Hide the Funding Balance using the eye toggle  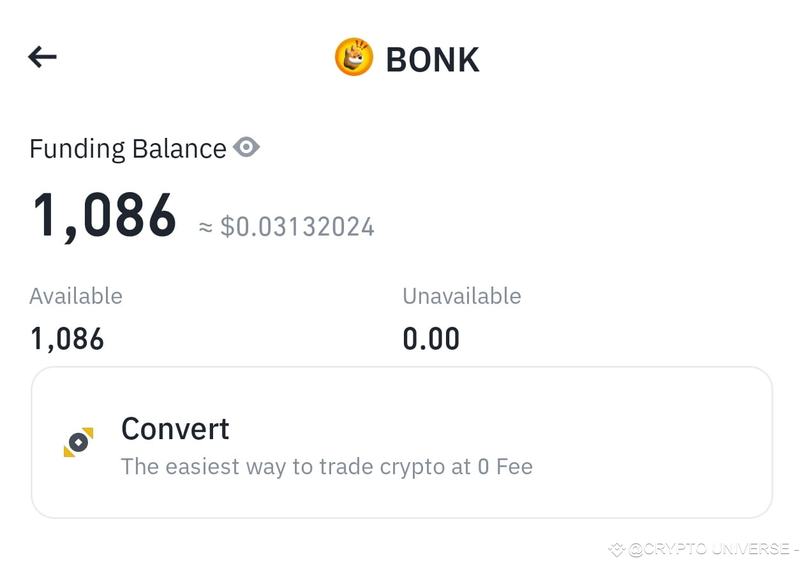246,147
